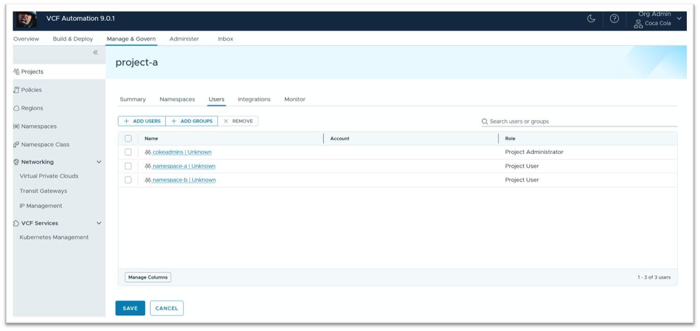Collapse the Networking section
The image size is (700, 331).
tap(99, 162)
